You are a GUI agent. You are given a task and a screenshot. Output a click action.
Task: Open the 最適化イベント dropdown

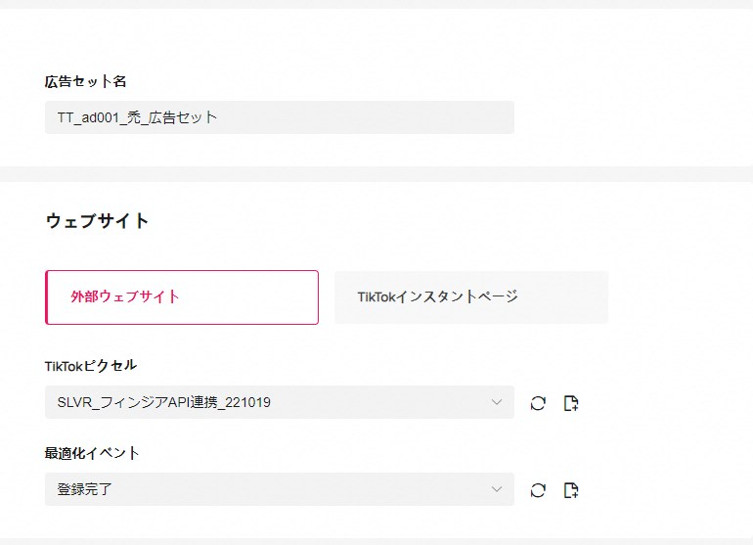tap(279, 489)
